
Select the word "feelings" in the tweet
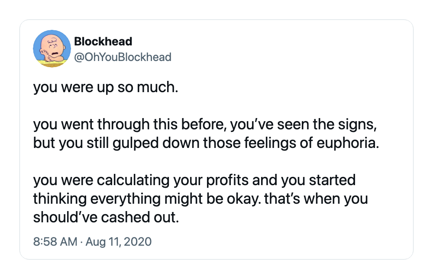point(266,143)
